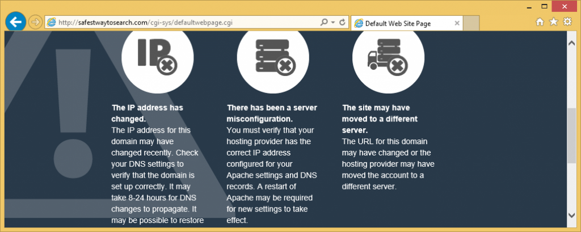Close the Default Web Site Page tab
The image size is (581, 232).
pyautogui.click(x=457, y=23)
